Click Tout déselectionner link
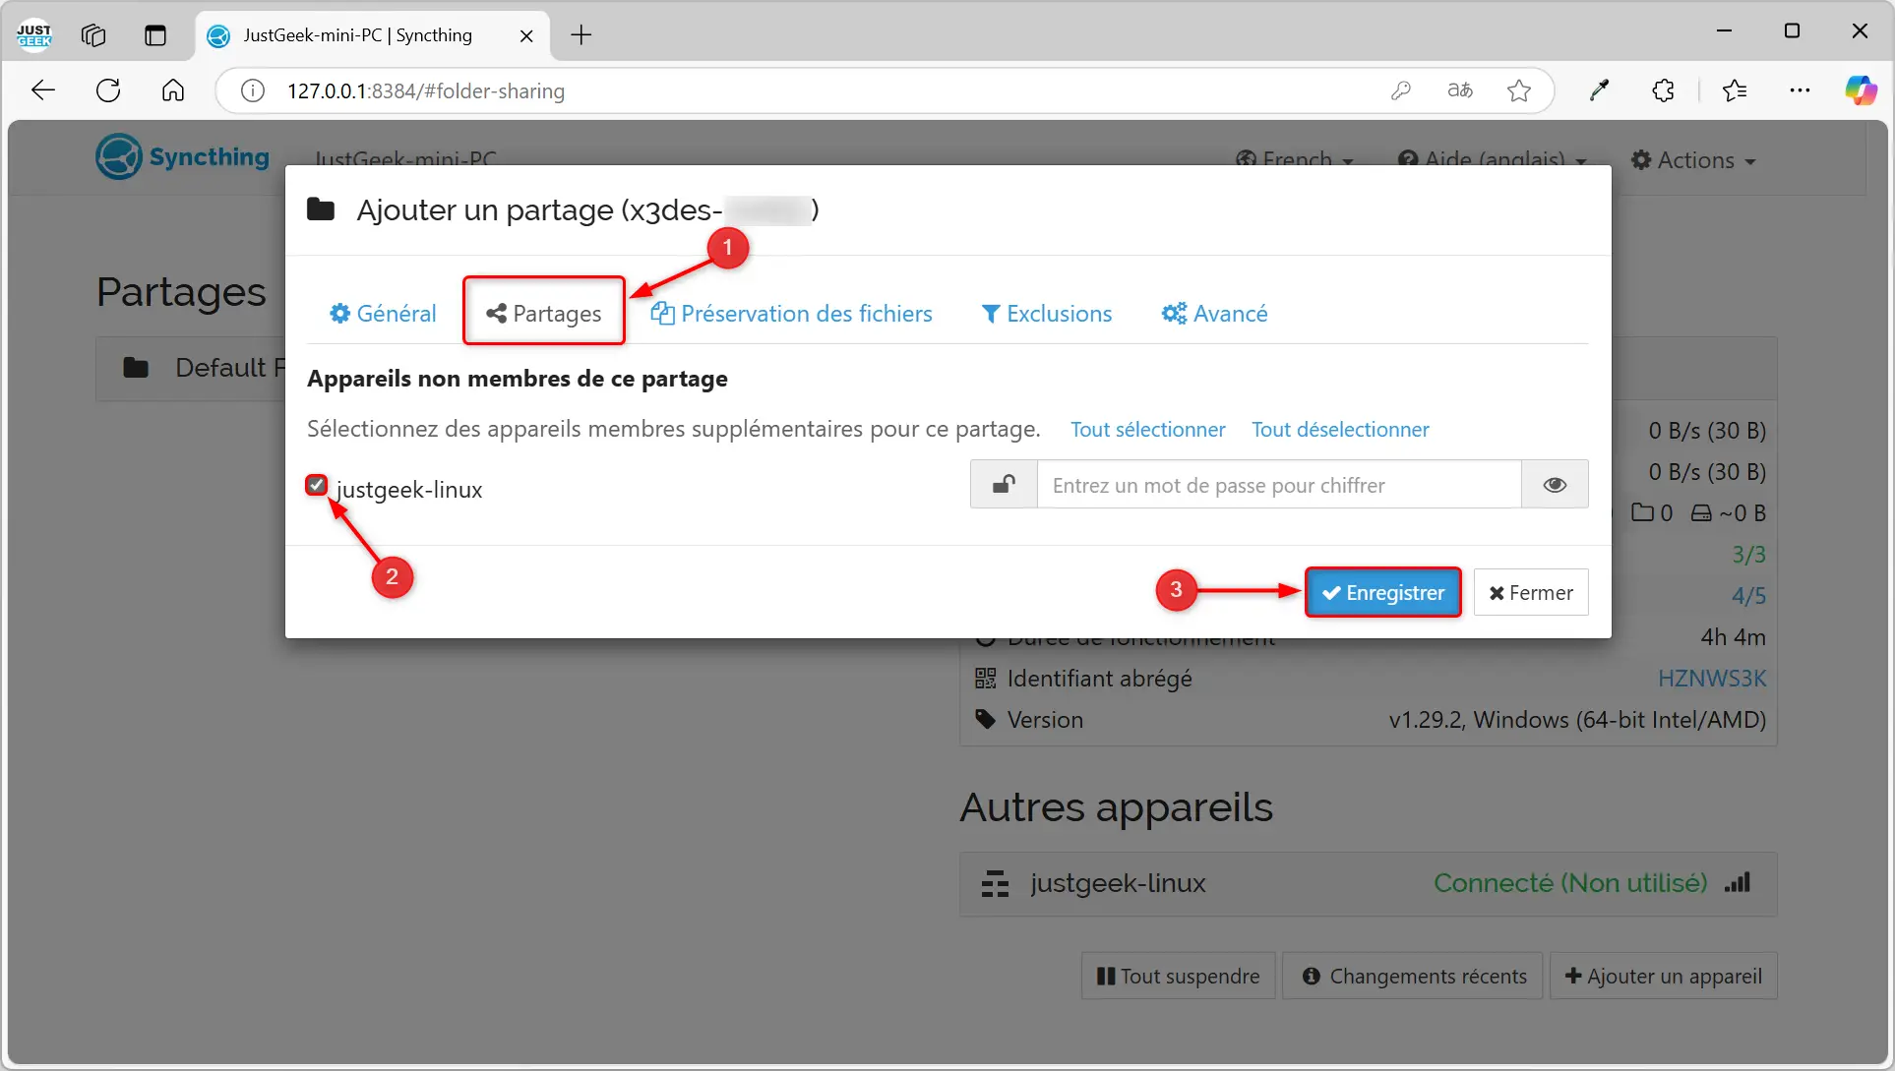 tap(1340, 429)
